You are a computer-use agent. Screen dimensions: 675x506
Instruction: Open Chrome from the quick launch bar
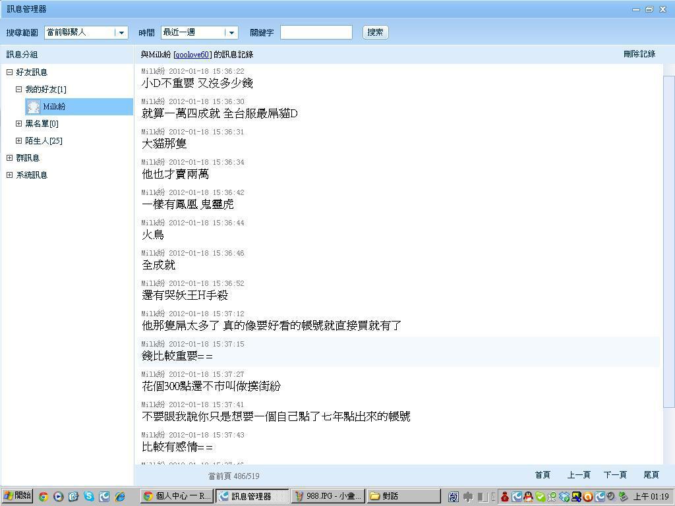[x=43, y=497]
